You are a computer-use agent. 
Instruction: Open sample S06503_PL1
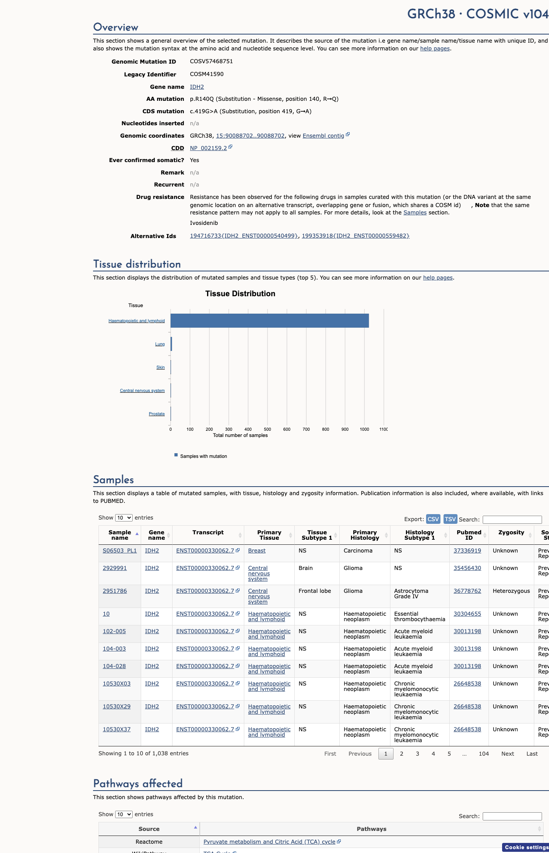click(x=120, y=551)
